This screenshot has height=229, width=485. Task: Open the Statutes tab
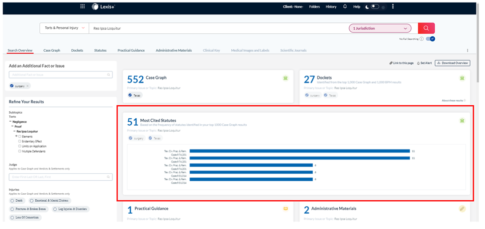(x=100, y=50)
